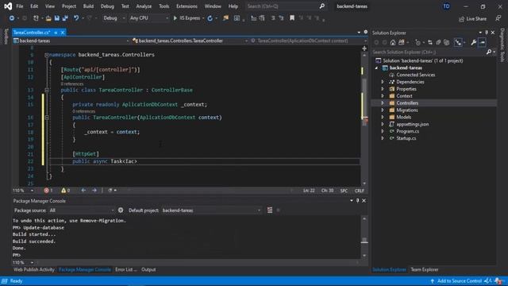Toggle the Track Active Item node-graph icon

click(x=458, y=42)
